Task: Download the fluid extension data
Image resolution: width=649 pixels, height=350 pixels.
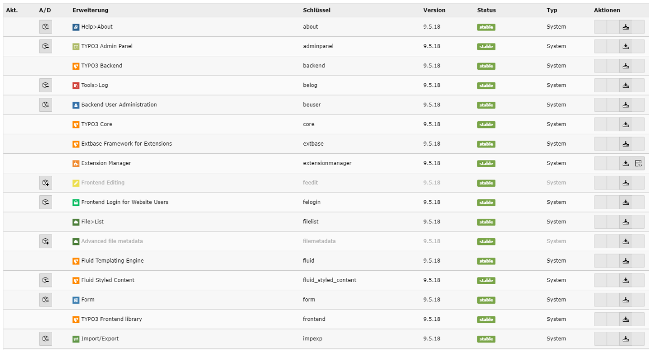Action: (x=626, y=261)
